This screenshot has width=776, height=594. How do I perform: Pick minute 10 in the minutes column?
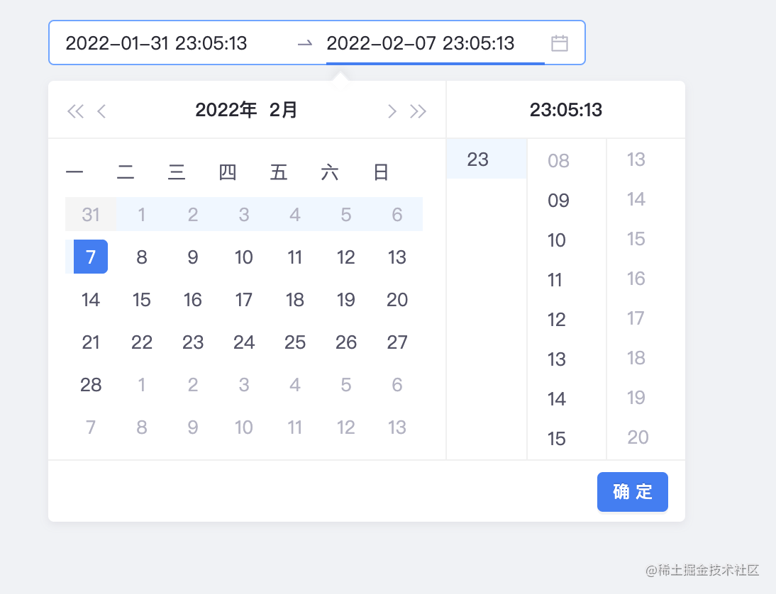555,240
